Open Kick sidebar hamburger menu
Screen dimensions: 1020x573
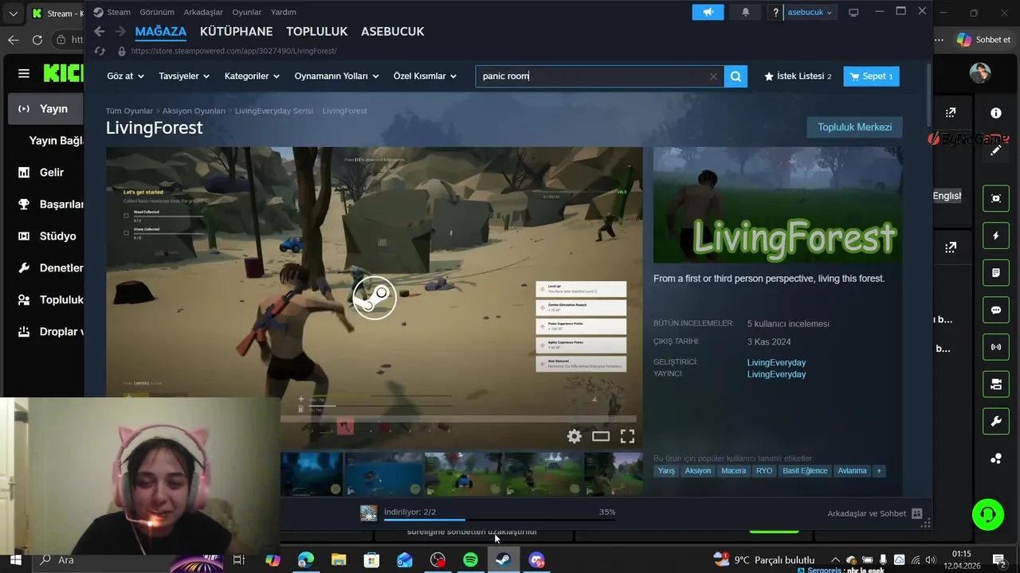pyautogui.click(x=24, y=73)
